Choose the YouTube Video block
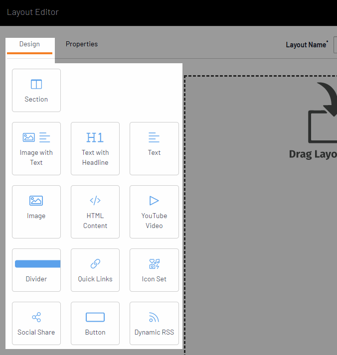 154,212
